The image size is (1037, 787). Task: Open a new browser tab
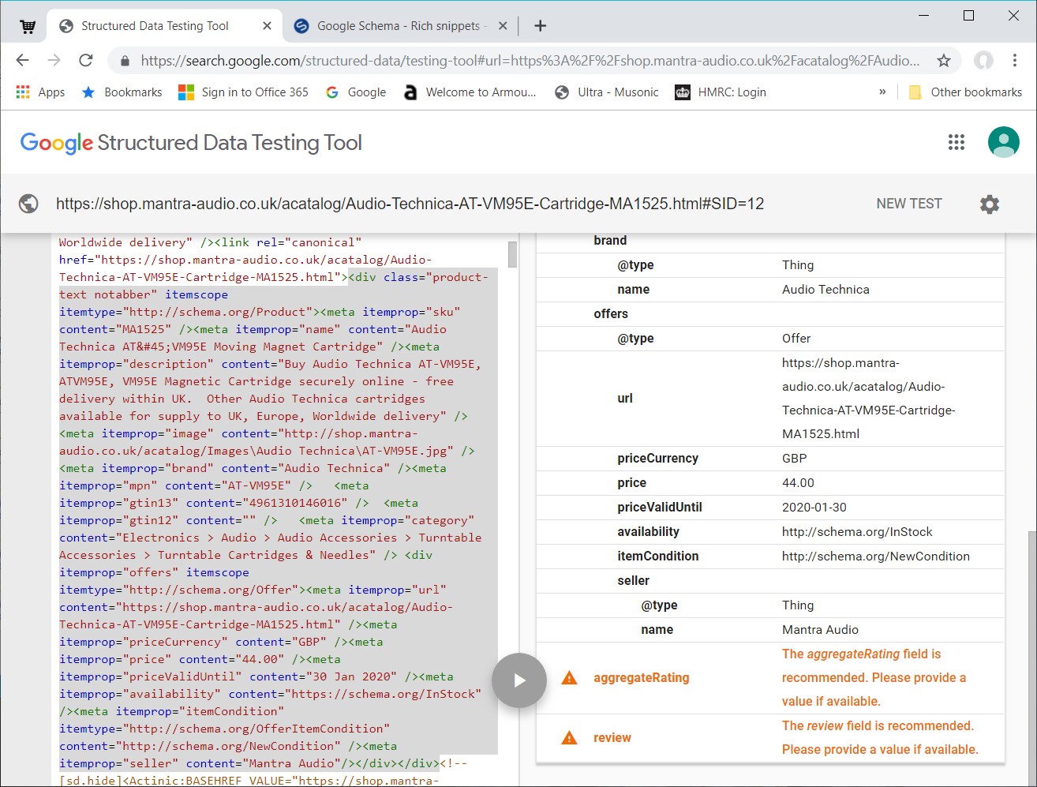pos(540,26)
